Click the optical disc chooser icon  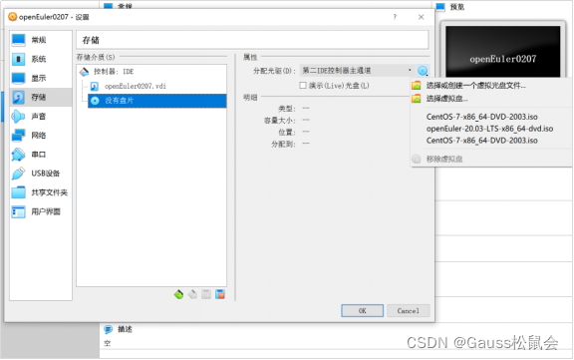pyautogui.click(x=423, y=71)
